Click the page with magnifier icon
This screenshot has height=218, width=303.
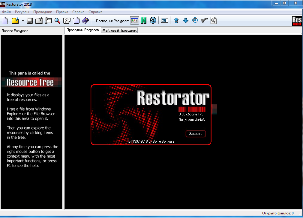[214, 20]
